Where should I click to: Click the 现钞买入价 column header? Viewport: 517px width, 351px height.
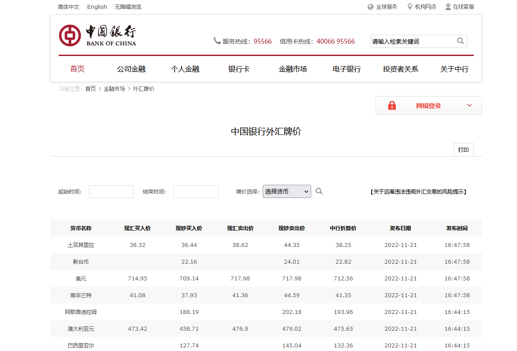point(189,228)
